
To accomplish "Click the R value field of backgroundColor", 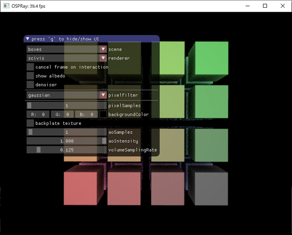I will point(38,115).
